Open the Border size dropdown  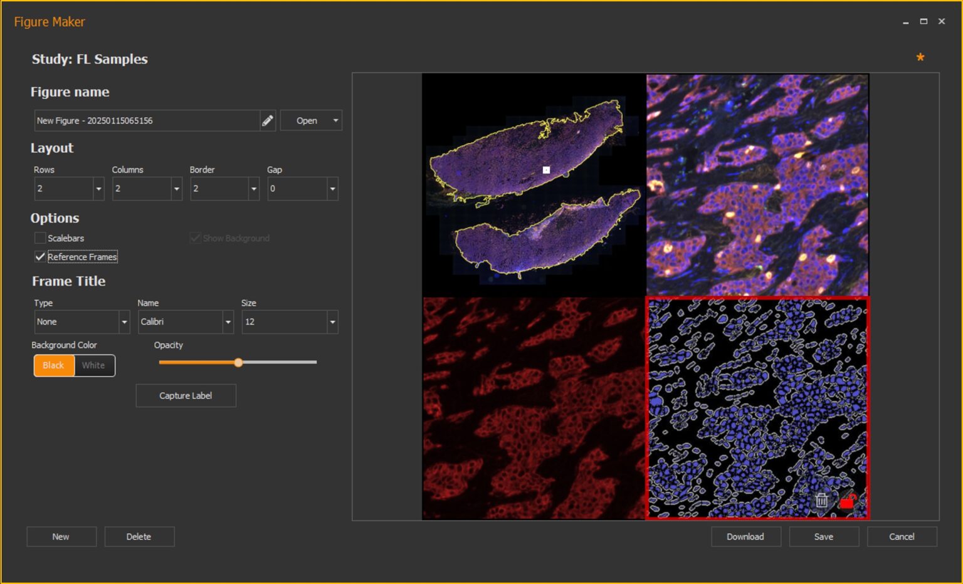254,189
